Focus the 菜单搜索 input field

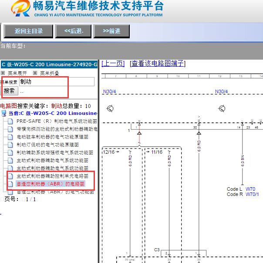click(x=57, y=82)
